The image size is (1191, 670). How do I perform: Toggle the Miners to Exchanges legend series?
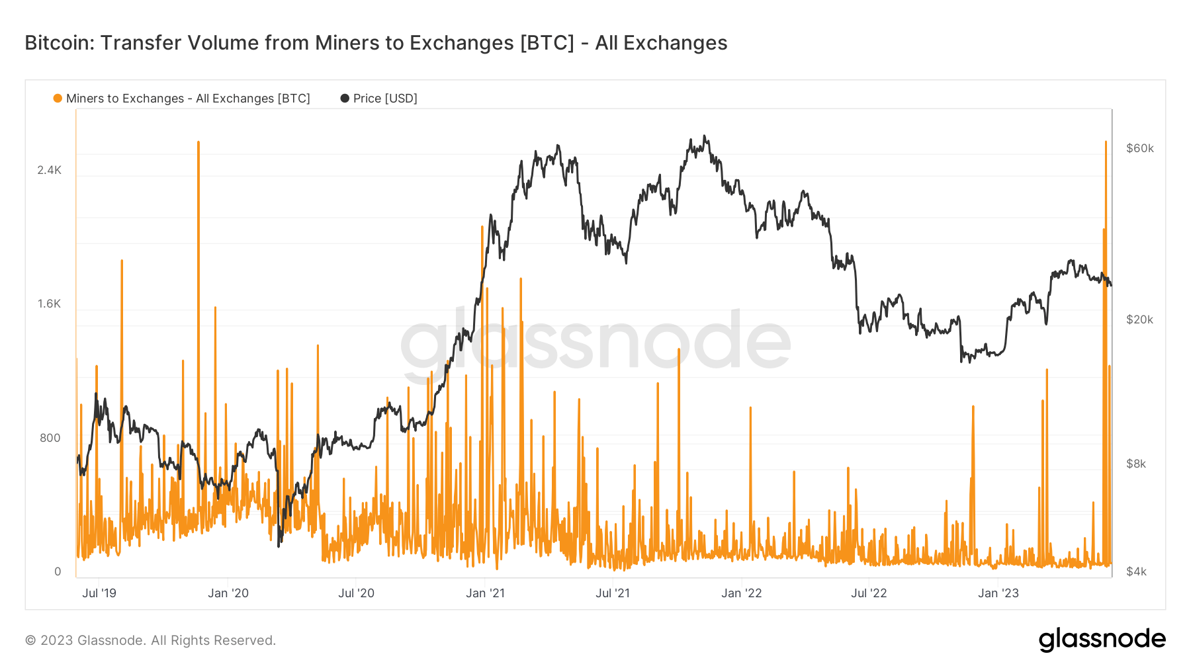point(188,99)
